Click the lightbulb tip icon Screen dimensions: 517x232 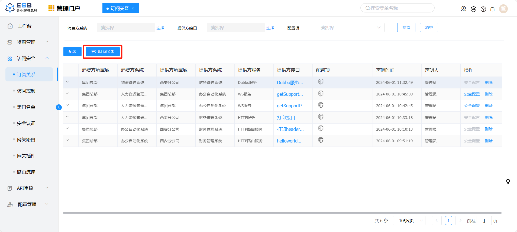[x=508, y=181]
